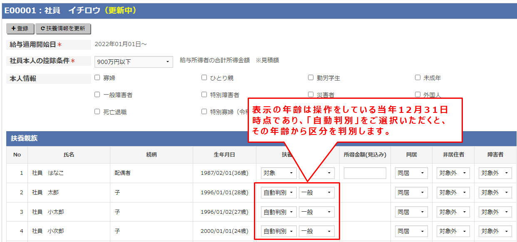The image size is (517, 242).
Task: Open the 900万円以下 income condition dropdown
Action: [x=133, y=61]
